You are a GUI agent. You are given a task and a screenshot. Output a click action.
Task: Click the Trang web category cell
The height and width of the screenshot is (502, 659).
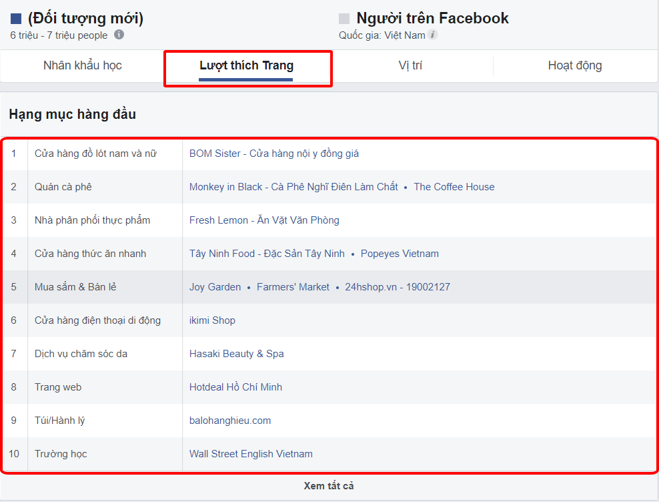[x=105, y=387]
